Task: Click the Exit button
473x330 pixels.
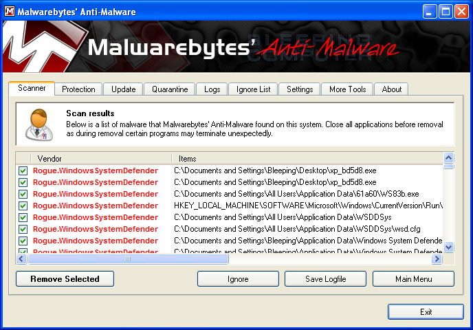Action: pos(426,311)
